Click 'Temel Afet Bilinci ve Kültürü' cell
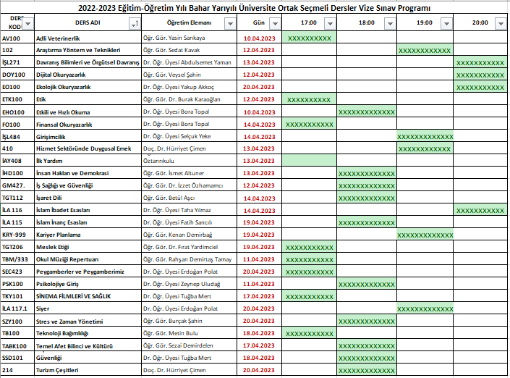 point(88,345)
